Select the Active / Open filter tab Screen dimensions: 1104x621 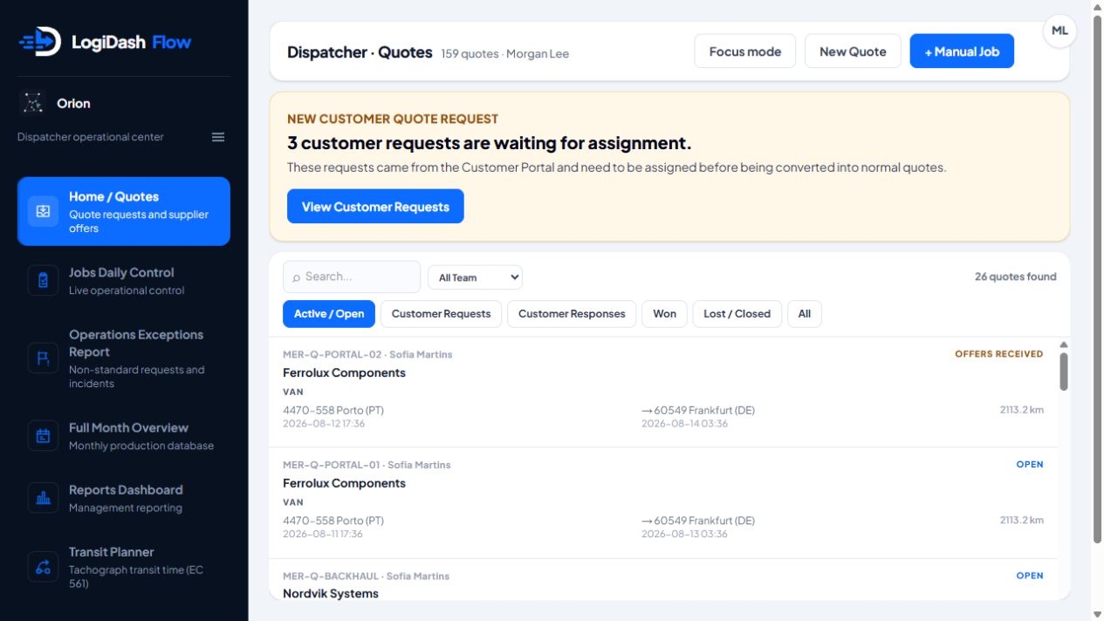pyautogui.click(x=329, y=314)
